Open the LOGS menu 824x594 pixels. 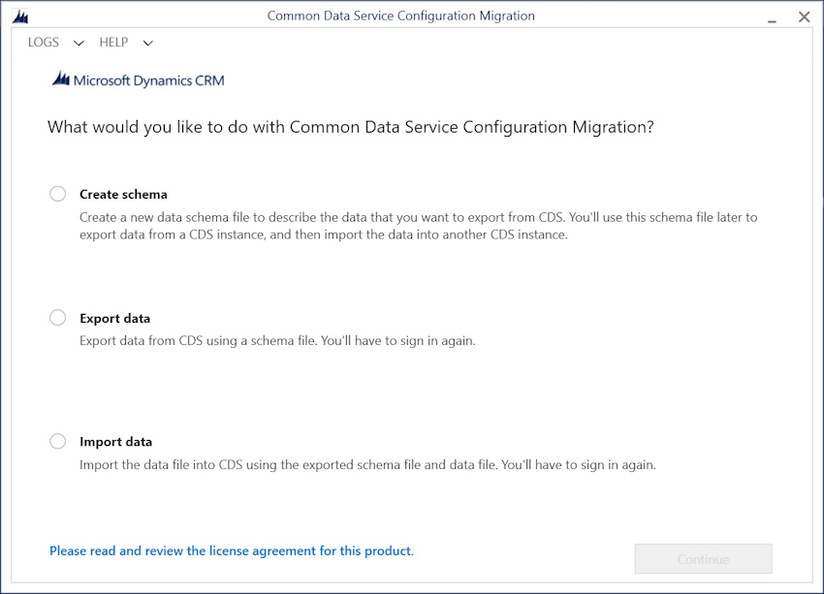click(x=44, y=42)
